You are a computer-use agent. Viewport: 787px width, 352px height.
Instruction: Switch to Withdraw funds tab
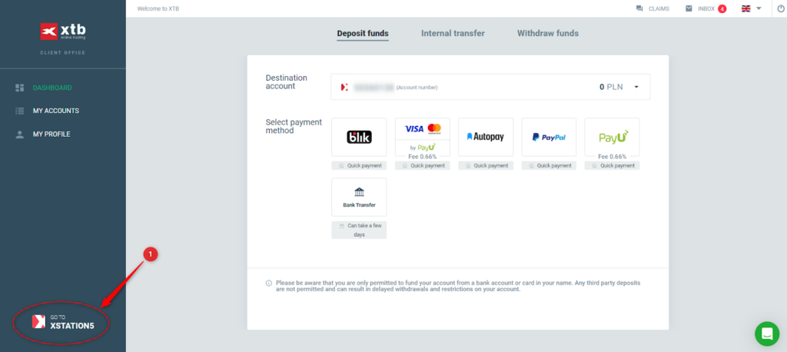coord(547,34)
